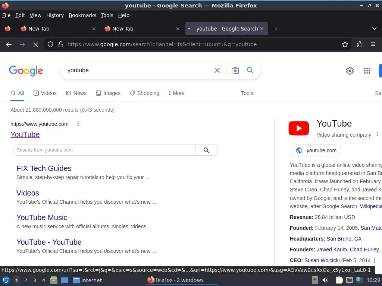Open options for youtube.com result
Viewport: 382px width, 286px height.
click(78, 124)
